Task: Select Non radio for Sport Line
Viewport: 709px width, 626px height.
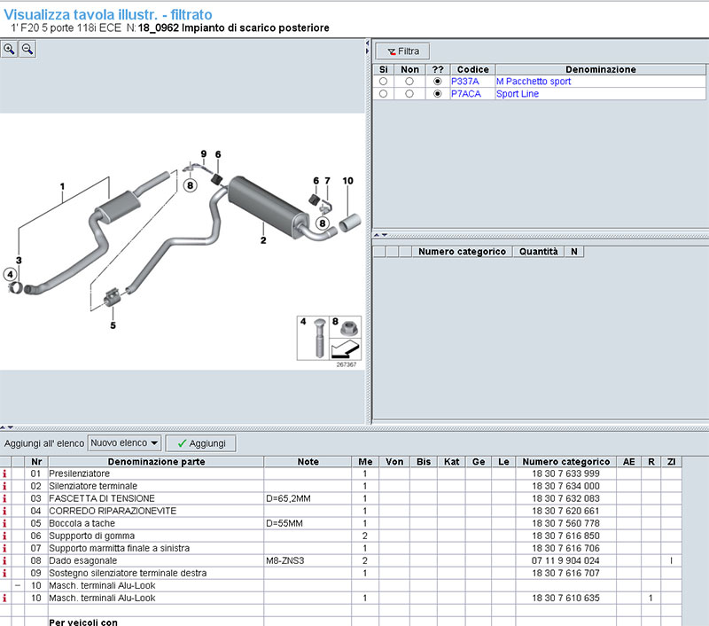Action: 409,94
